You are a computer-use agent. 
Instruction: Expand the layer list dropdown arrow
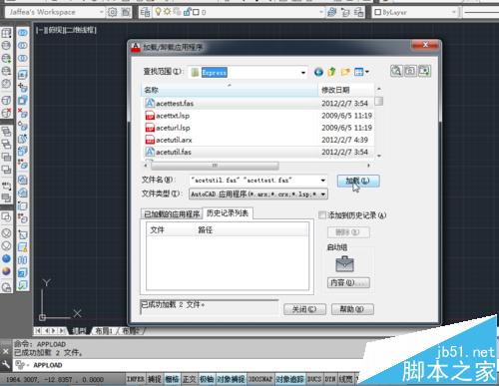[321, 12]
